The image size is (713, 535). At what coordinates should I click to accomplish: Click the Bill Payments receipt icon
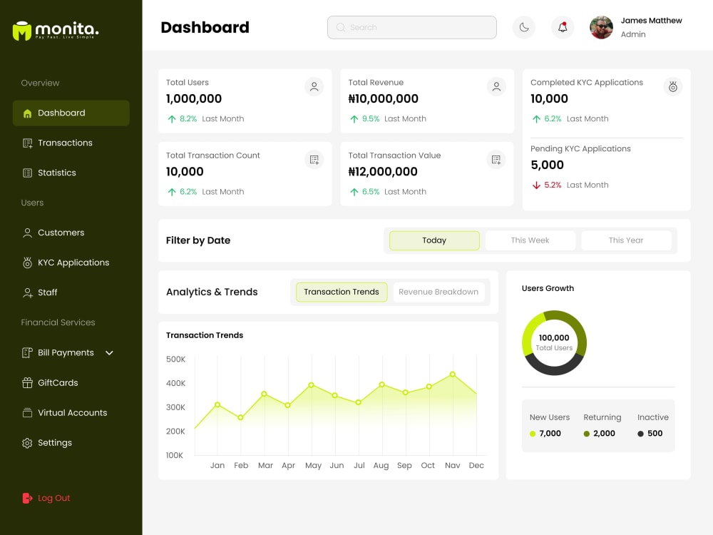pos(27,352)
